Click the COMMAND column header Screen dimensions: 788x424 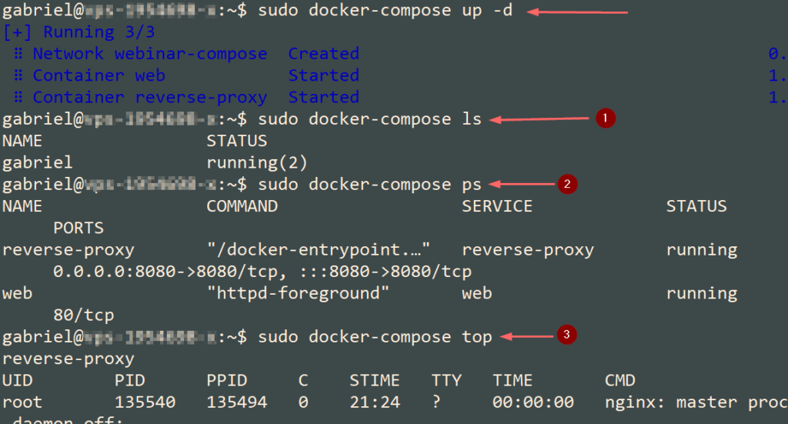click(x=242, y=206)
